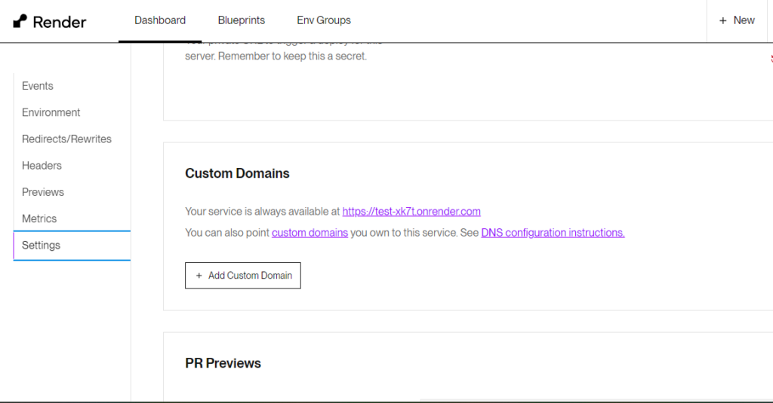Select Settings in the sidebar

click(x=72, y=245)
